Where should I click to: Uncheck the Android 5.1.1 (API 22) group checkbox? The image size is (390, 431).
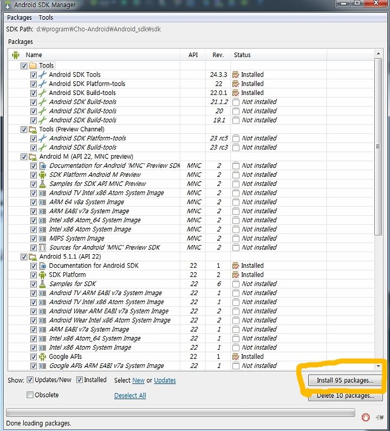point(24,257)
